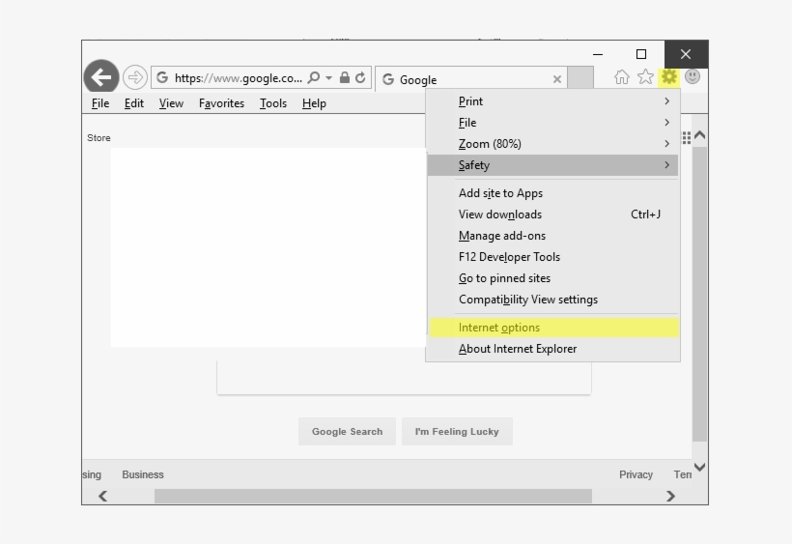Click horizontal scrollbar right arrow

coord(670,496)
